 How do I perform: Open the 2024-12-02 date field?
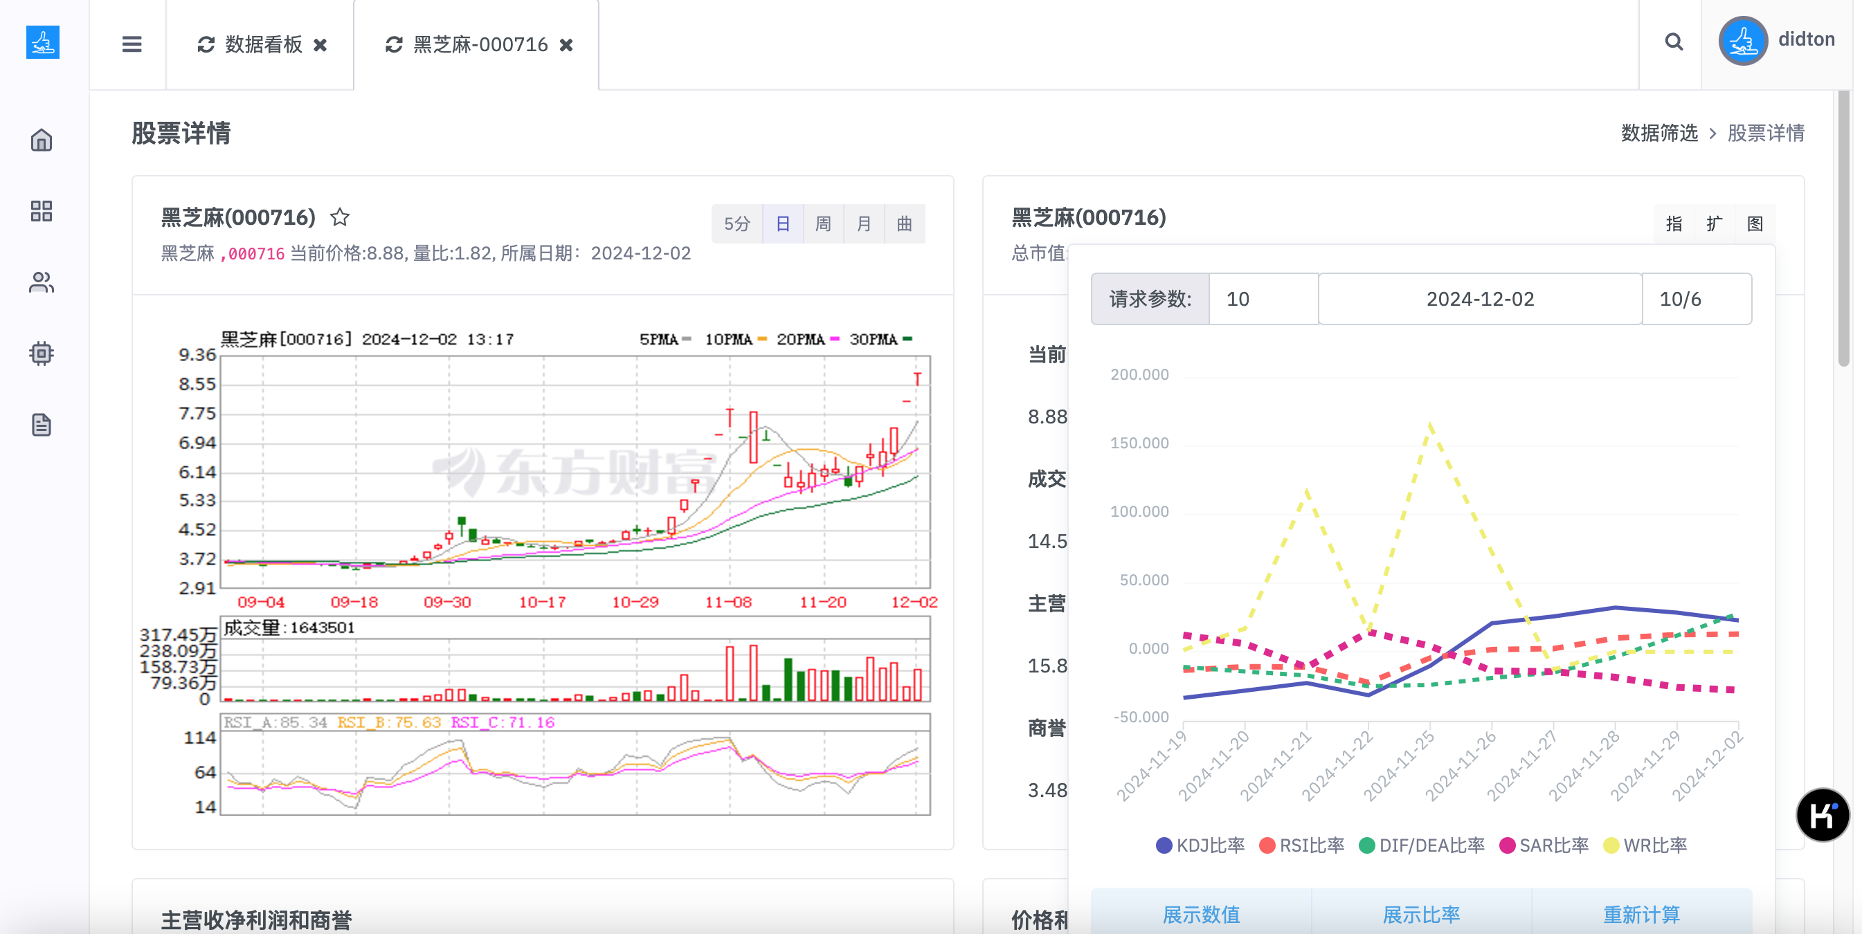pos(1480,299)
